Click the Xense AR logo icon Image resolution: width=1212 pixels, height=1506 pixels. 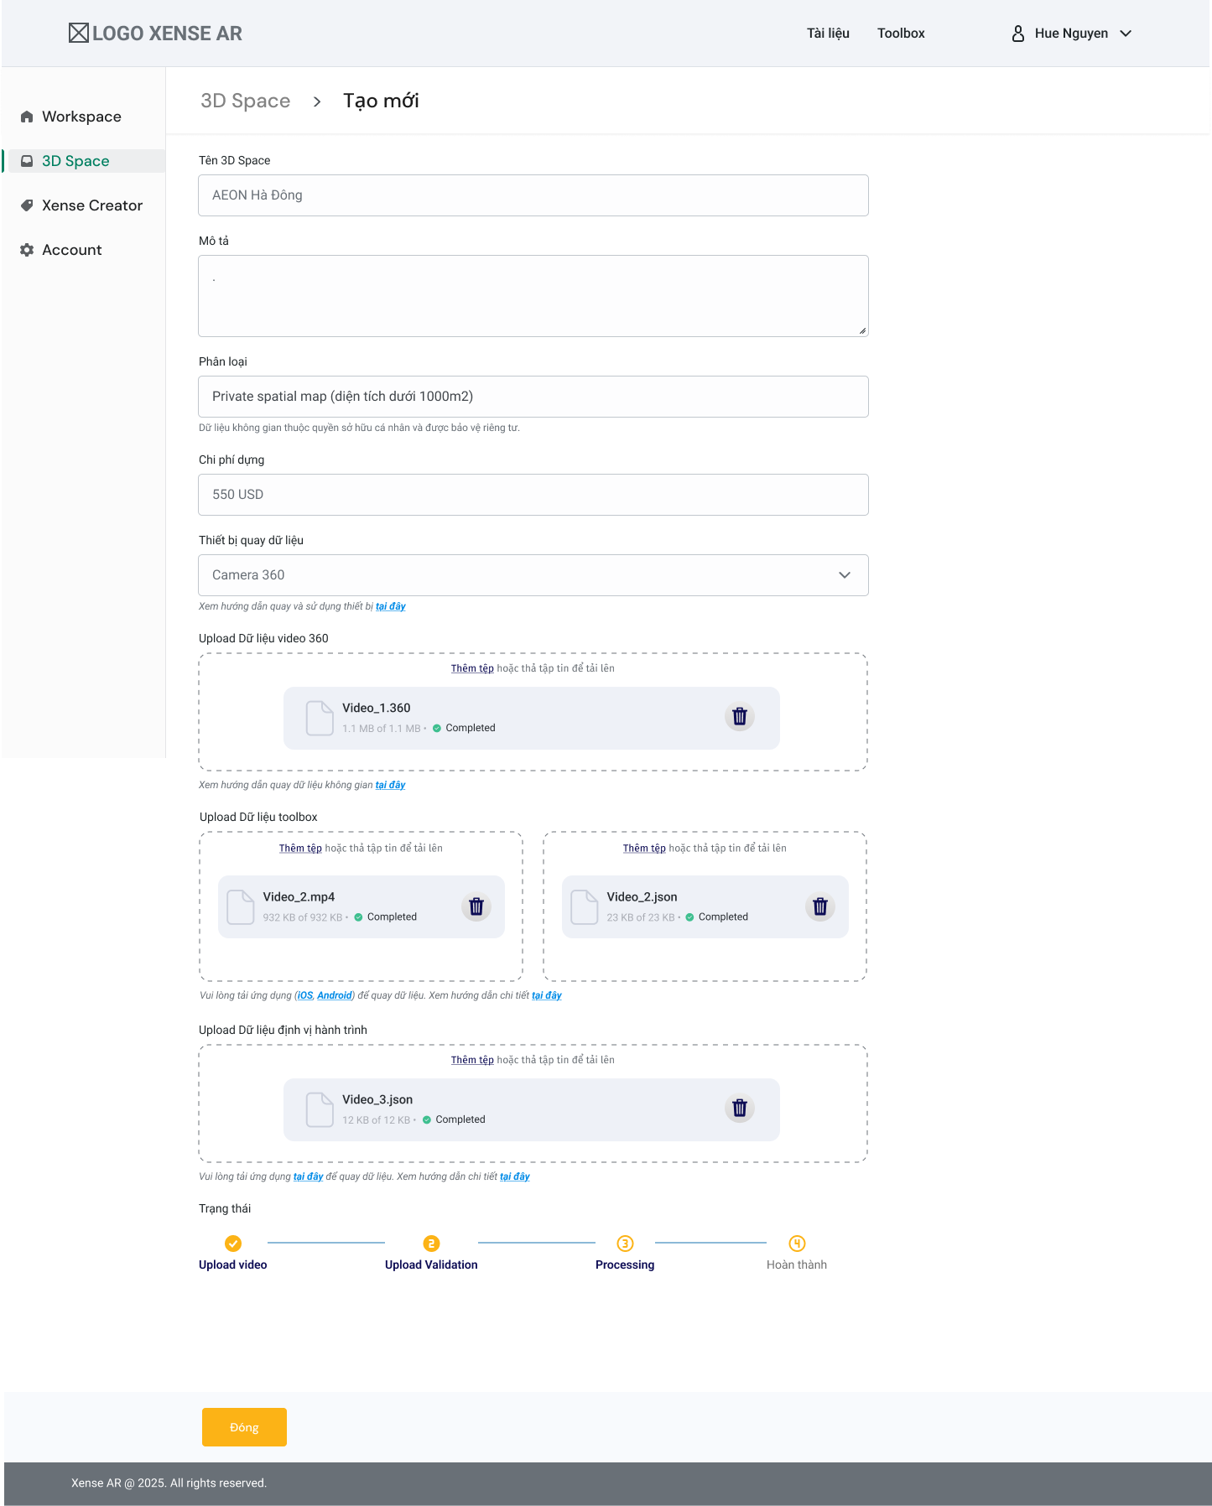pos(79,34)
